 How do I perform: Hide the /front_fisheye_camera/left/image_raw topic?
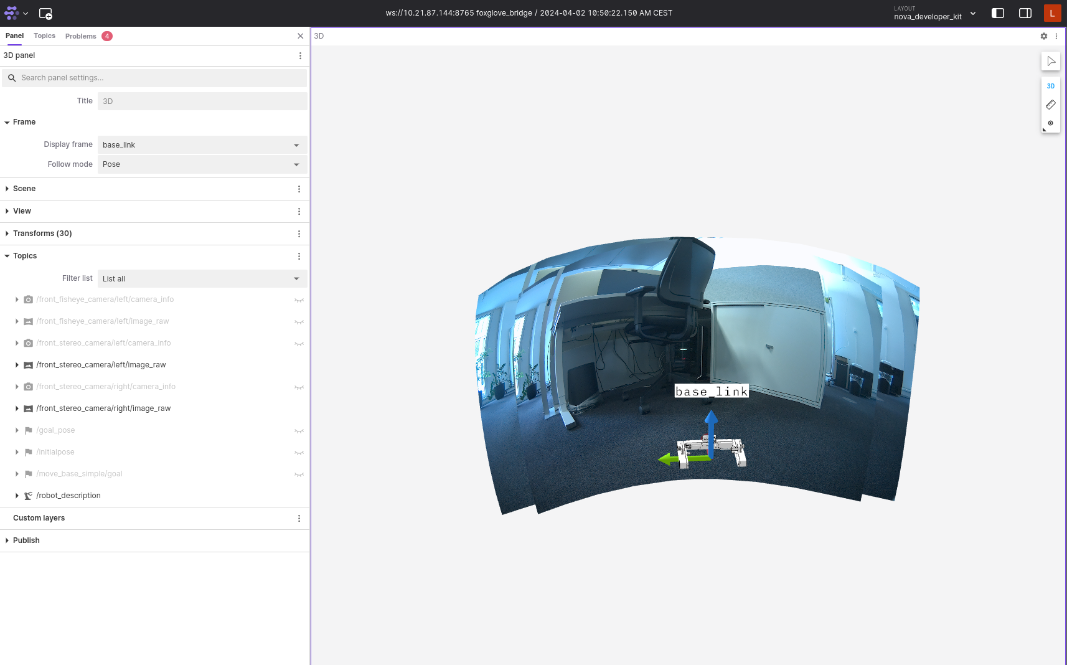coord(299,322)
